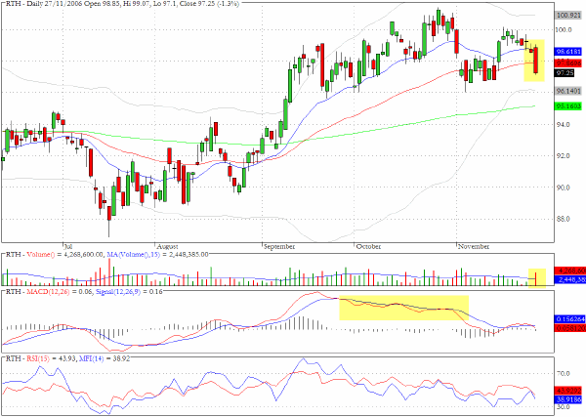586x417 pixels.
Task: Click the RSI(15) MFI(14) panel header text
Action: [x=67, y=358]
